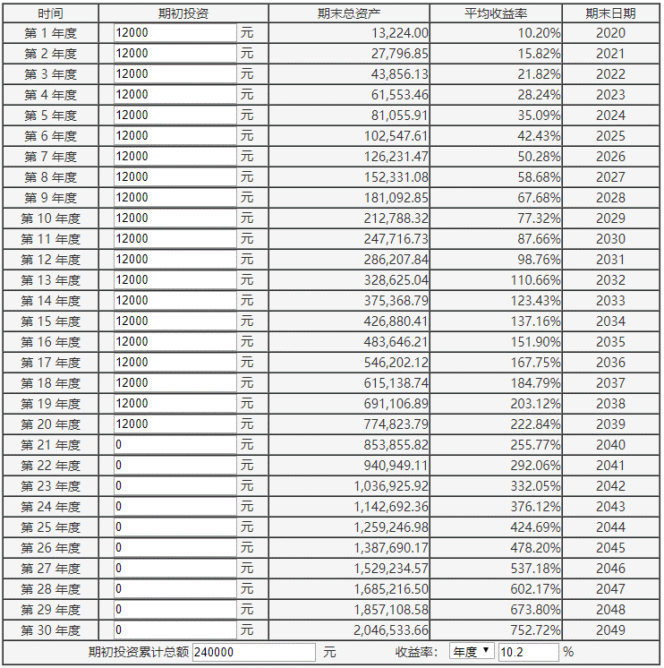Open the 年度 yield period dropdown
664x668 pixels.
tap(472, 651)
